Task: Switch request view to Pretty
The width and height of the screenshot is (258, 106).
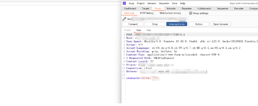Action: (127, 30)
